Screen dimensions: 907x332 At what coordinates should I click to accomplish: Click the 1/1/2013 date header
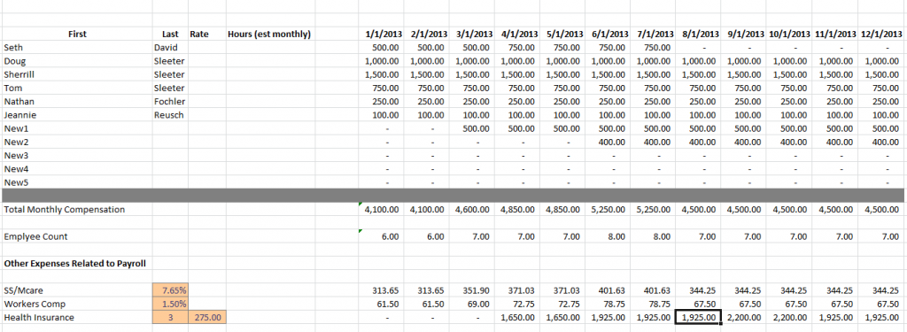[x=381, y=35]
